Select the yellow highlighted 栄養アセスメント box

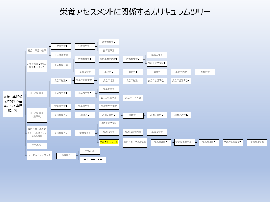[x=109, y=143]
